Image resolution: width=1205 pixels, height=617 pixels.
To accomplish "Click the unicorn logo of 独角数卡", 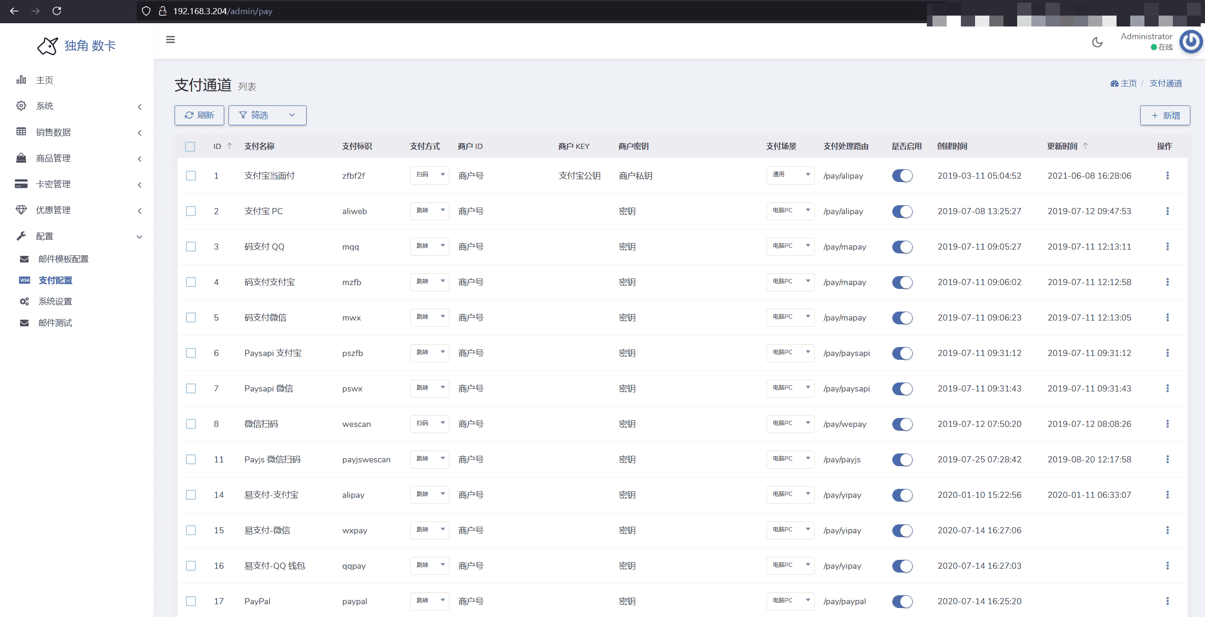I will (48, 46).
